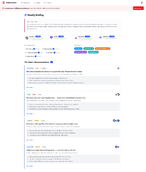Click the Recruitee logo in competitor card

(x=76, y=38)
